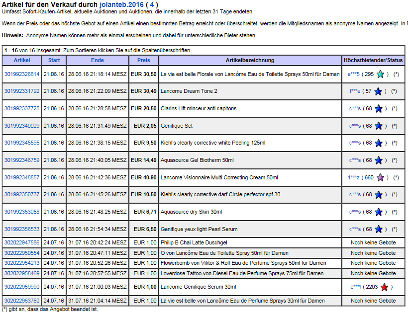Open article 301992353058

pos(22,212)
